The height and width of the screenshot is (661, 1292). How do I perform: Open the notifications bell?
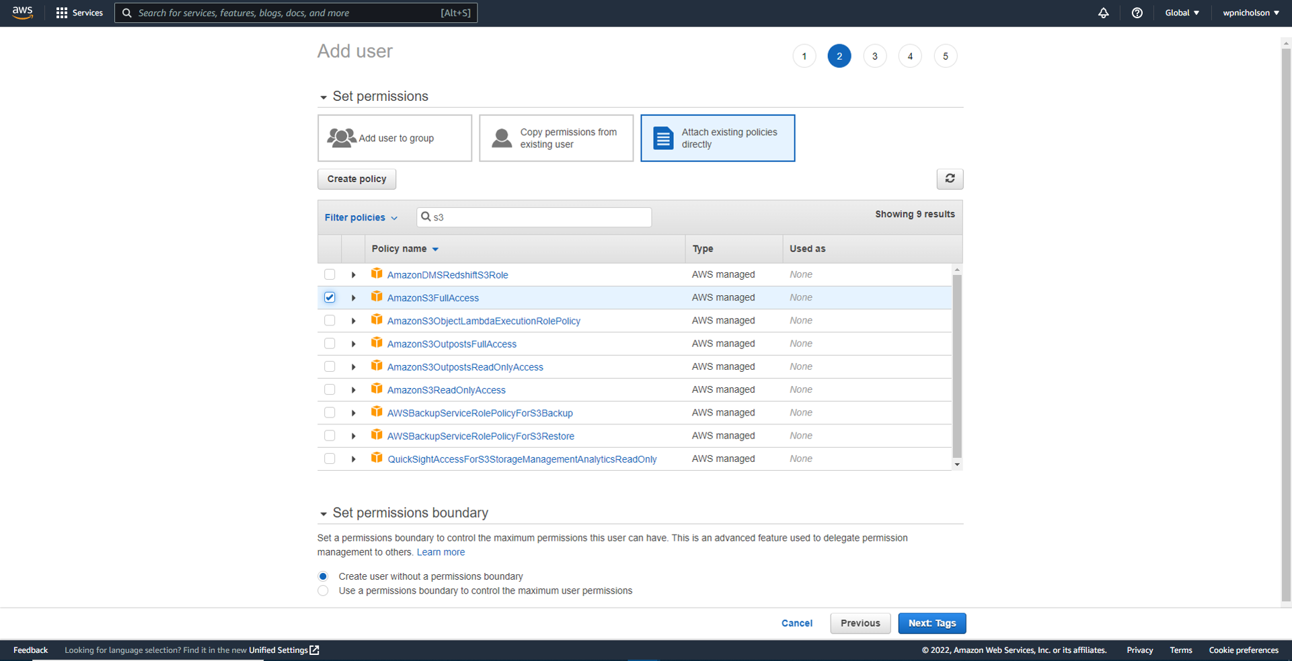click(1104, 13)
